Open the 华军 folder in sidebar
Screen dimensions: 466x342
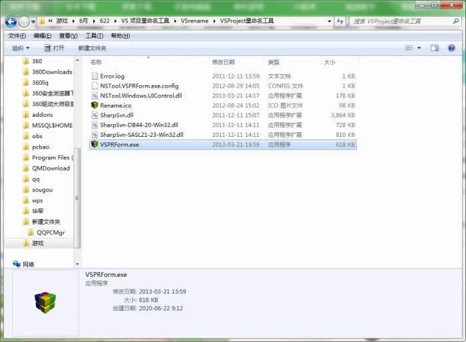click(x=33, y=211)
